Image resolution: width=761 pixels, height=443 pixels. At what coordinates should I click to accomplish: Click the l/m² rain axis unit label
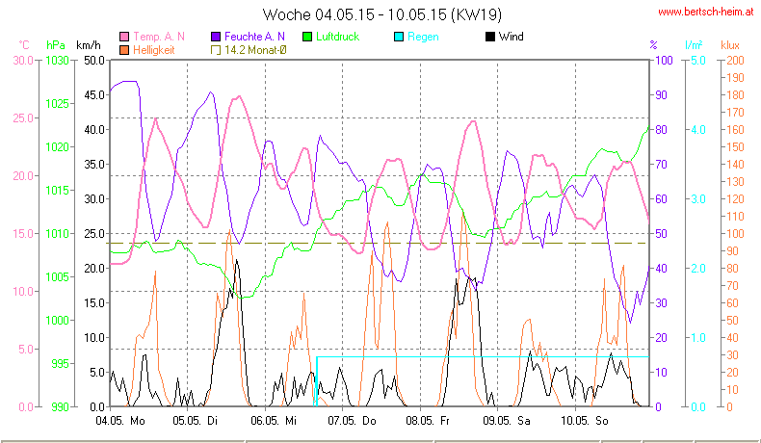pyautogui.click(x=694, y=45)
